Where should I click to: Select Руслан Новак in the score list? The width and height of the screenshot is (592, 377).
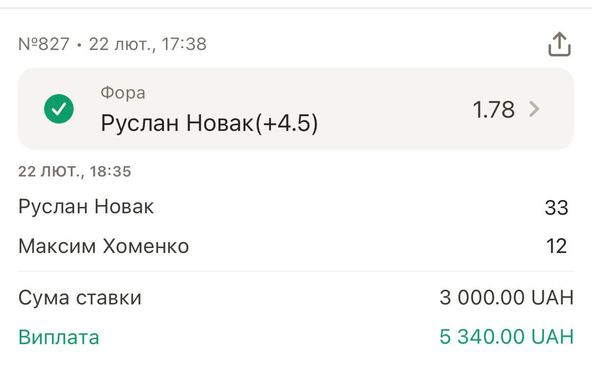pyautogui.click(x=86, y=206)
